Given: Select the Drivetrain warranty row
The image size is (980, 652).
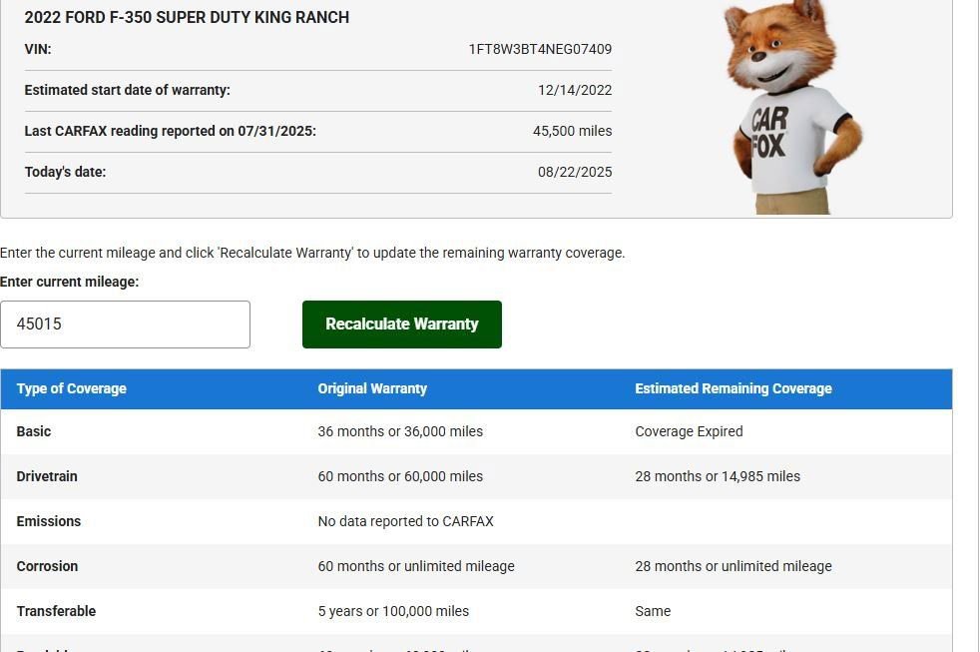Looking at the screenshot, I should coord(47,476).
